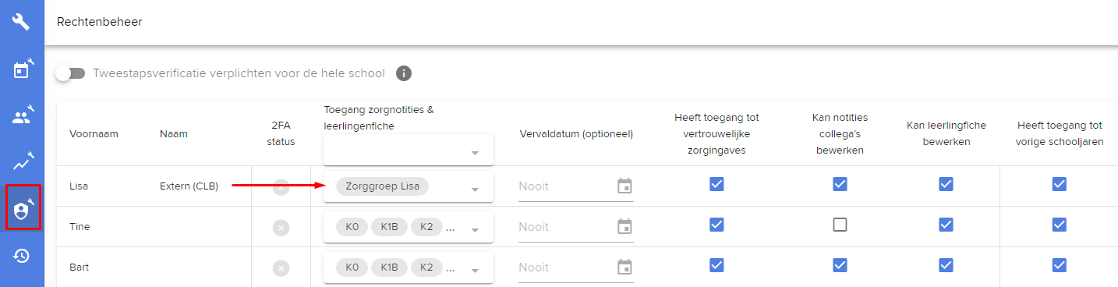Screen dimensions: 1118x287
Task: Open the wrench settings icon in sidebar
Action: tap(22, 22)
